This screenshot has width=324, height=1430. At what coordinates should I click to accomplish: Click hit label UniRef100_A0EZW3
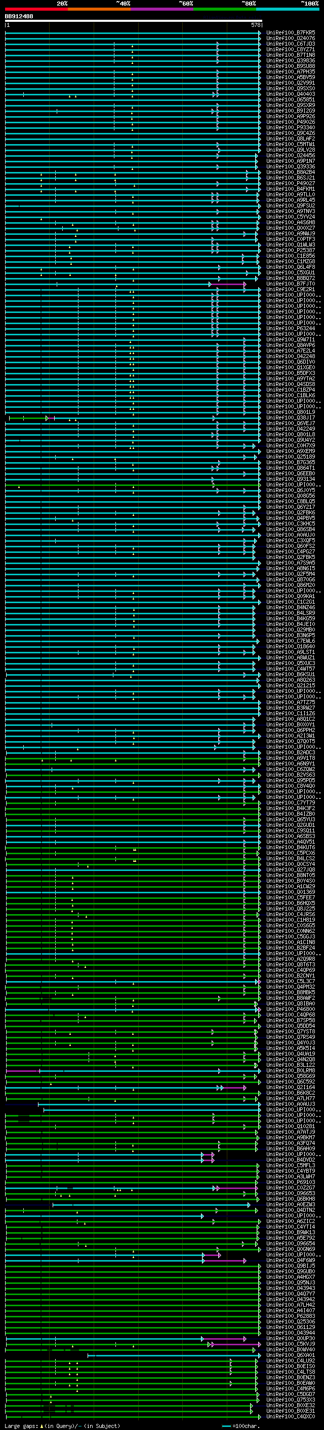(291, 1205)
